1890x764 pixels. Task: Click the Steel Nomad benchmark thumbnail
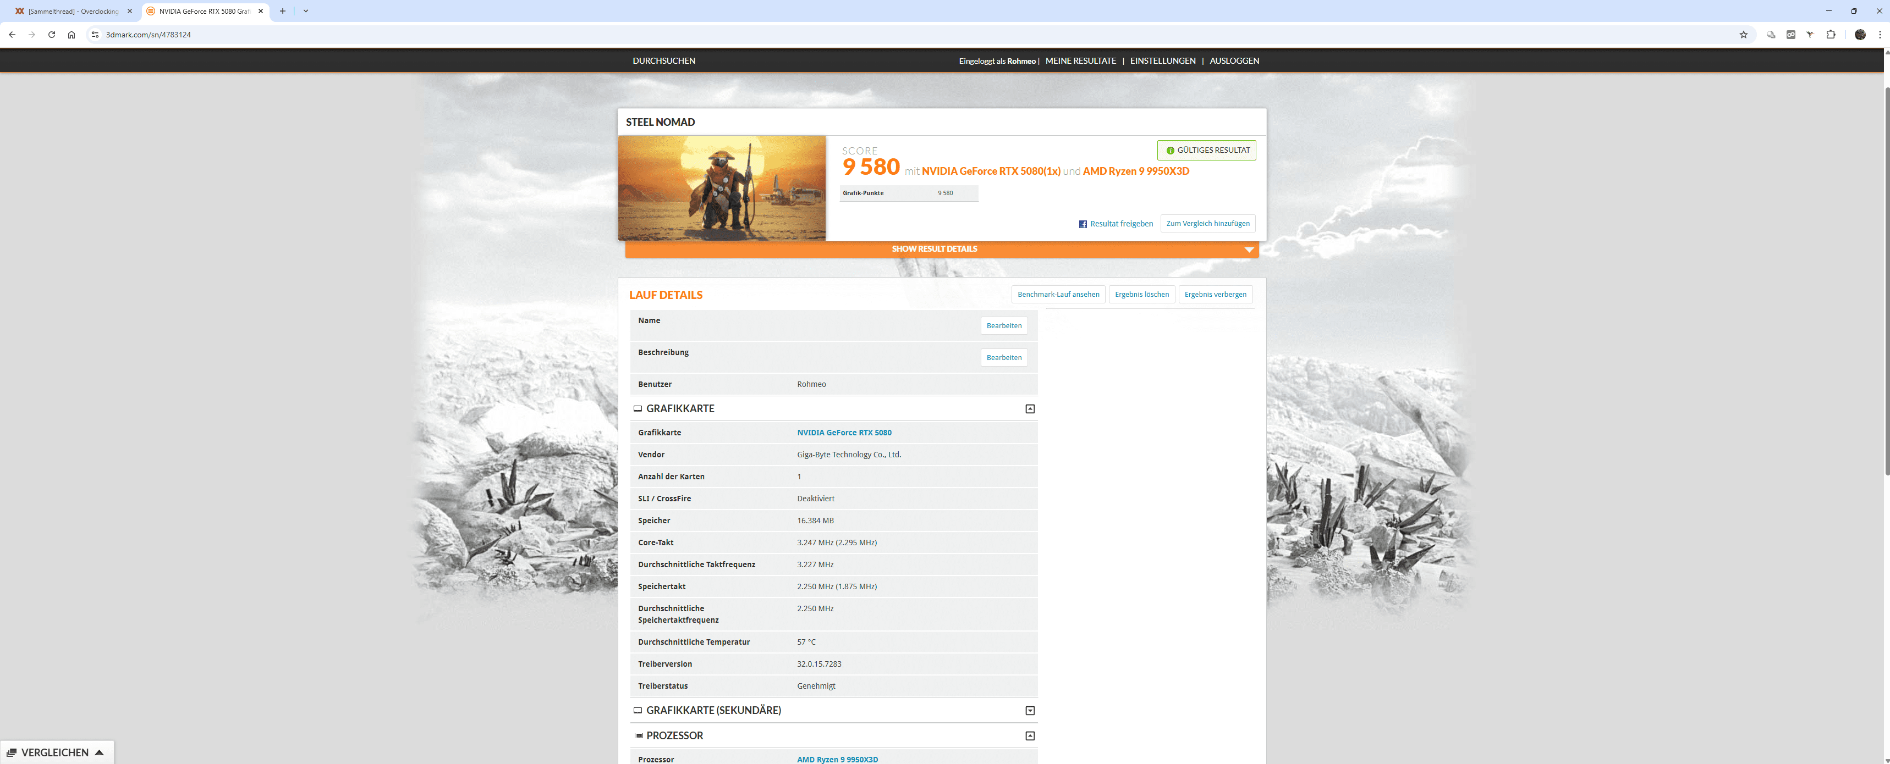pos(722,187)
